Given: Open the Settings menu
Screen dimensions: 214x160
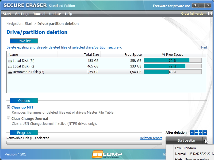Looking at the screenshot, I should click(x=22, y=14).
